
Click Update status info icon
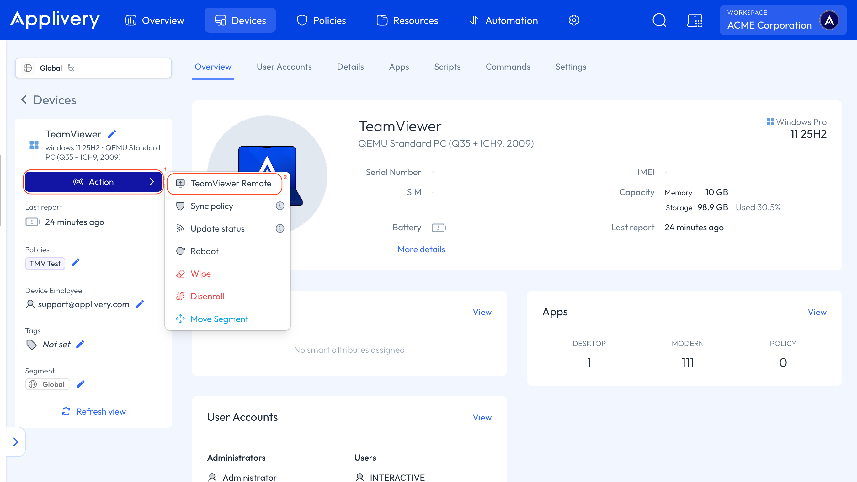[280, 229]
